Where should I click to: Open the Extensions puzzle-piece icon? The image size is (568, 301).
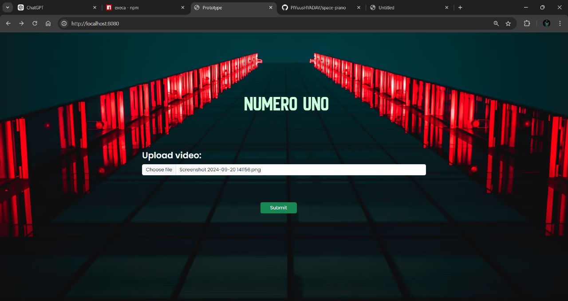(527, 23)
